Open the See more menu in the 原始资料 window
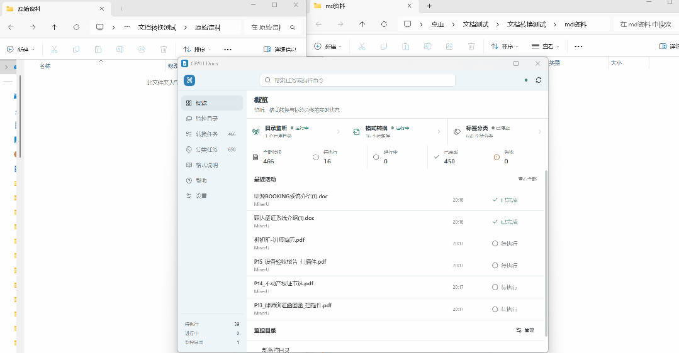679x353 pixels. [x=228, y=50]
